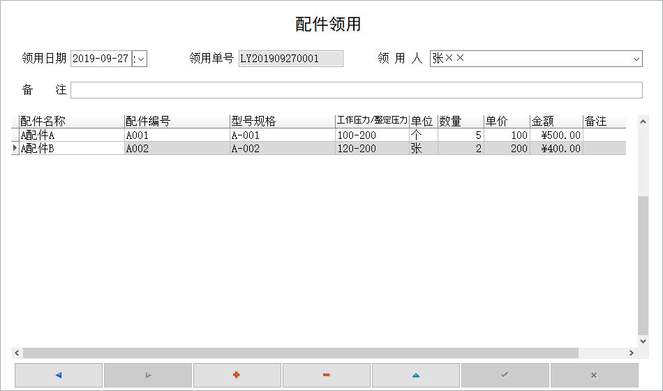Click unit price cell 100
This screenshot has height=391, width=663.
[507, 135]
